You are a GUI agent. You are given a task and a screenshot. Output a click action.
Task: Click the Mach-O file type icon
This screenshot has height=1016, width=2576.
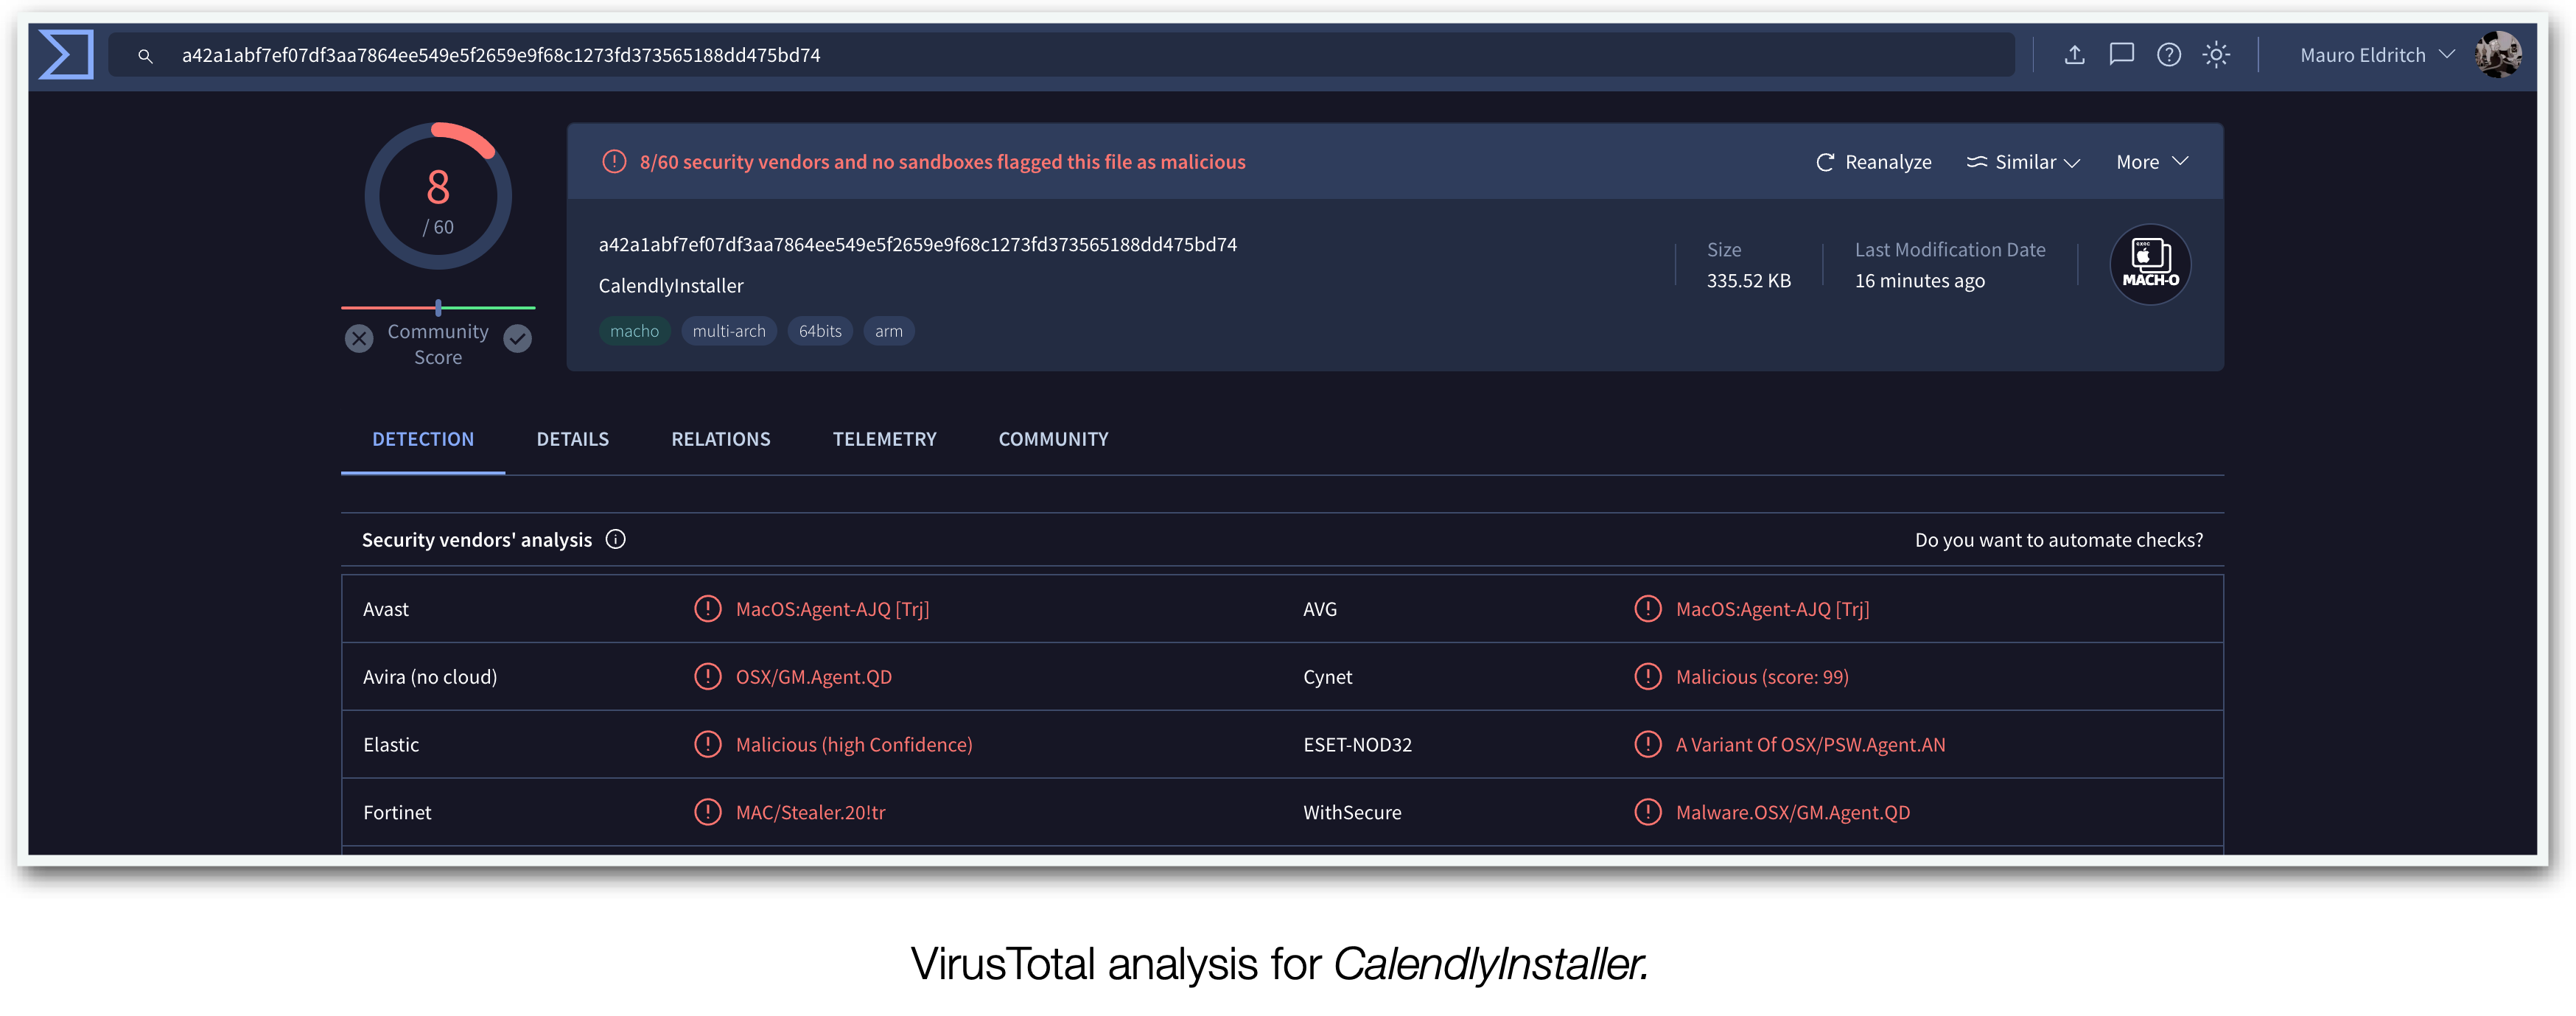click(x=2150, y=264)
